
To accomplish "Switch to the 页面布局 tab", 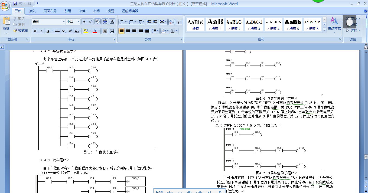I will click(x=50, y=11).
